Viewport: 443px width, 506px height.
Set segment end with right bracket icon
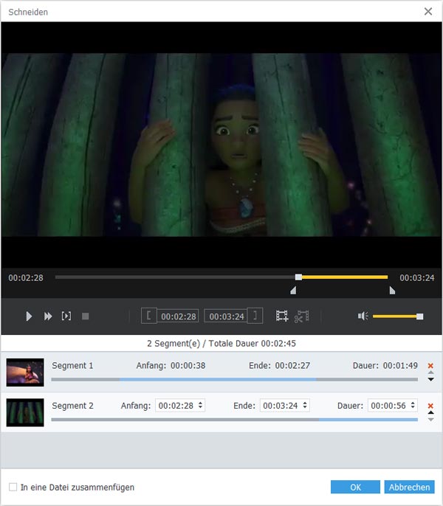(255, 316)
